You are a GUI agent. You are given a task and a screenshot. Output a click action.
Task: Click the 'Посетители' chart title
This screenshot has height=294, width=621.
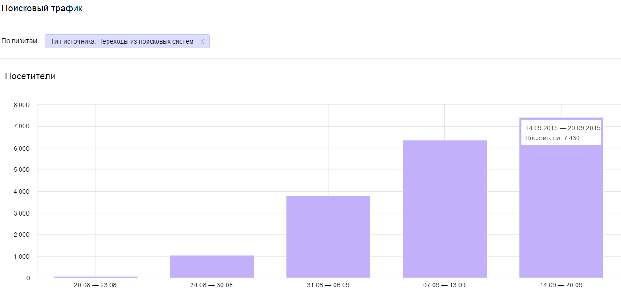(30, 76)
